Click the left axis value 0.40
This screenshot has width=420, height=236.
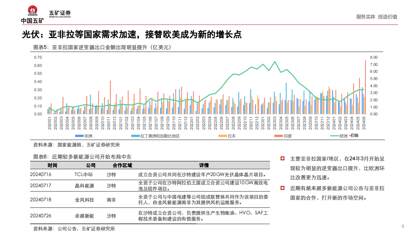38,82
